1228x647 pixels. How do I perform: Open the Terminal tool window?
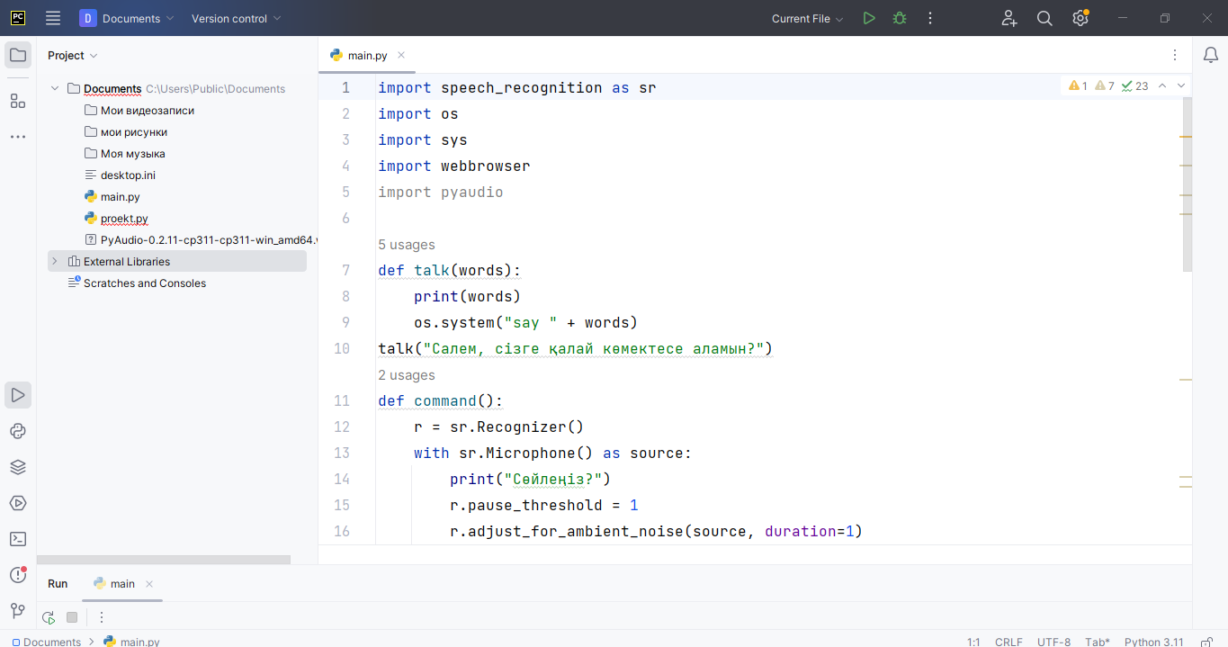coord(18,539)
